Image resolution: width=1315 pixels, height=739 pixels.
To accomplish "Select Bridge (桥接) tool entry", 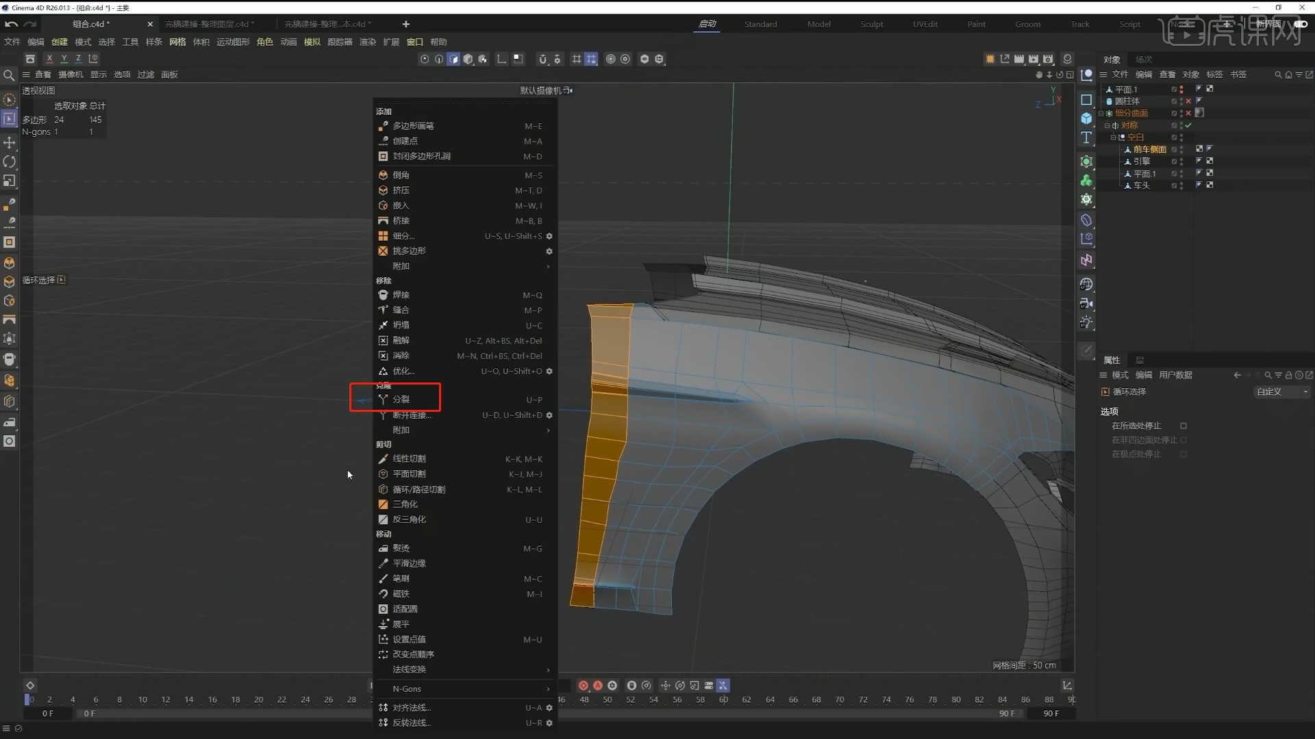I will click(x=466, y=220).
